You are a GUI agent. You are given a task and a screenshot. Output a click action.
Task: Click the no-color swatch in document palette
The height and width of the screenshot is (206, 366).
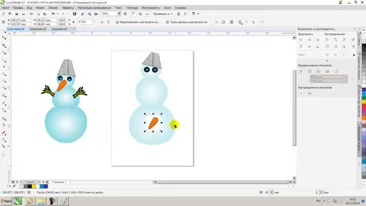click(x=22, y=187)
